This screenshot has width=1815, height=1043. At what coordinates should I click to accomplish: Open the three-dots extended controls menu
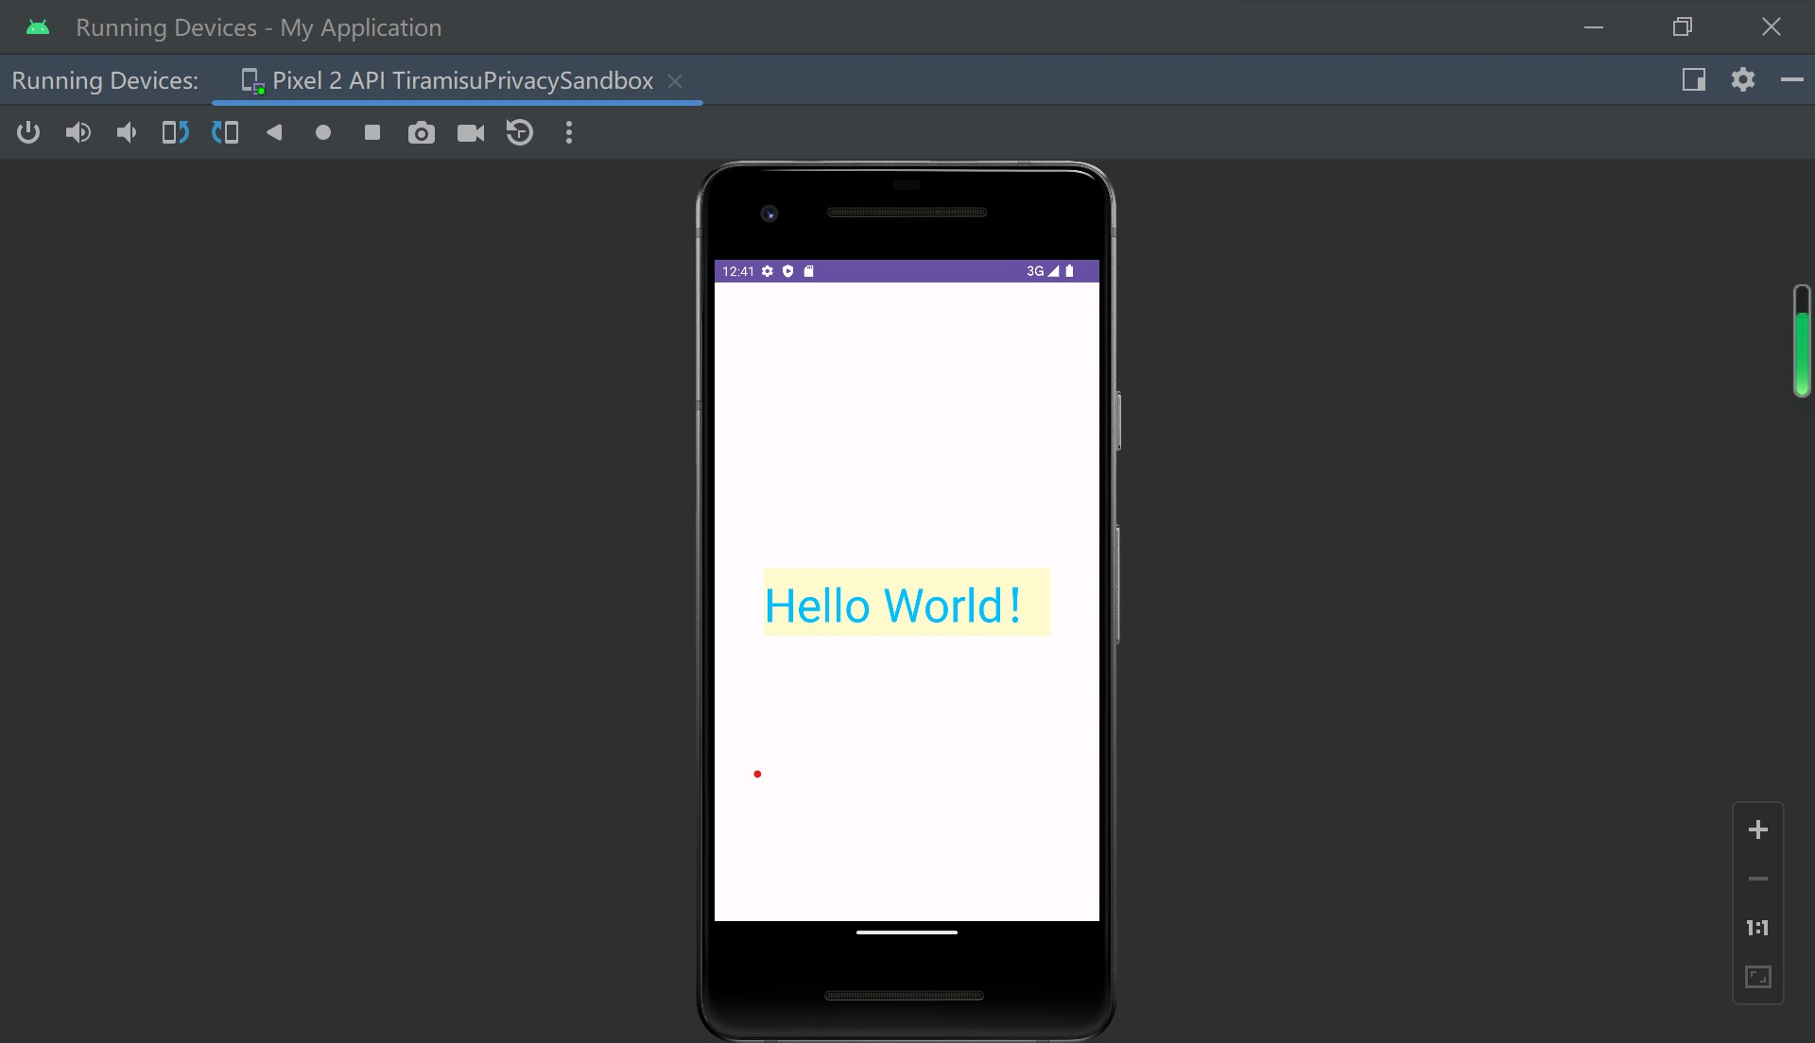pyautogui.click(x=569, y=133)
